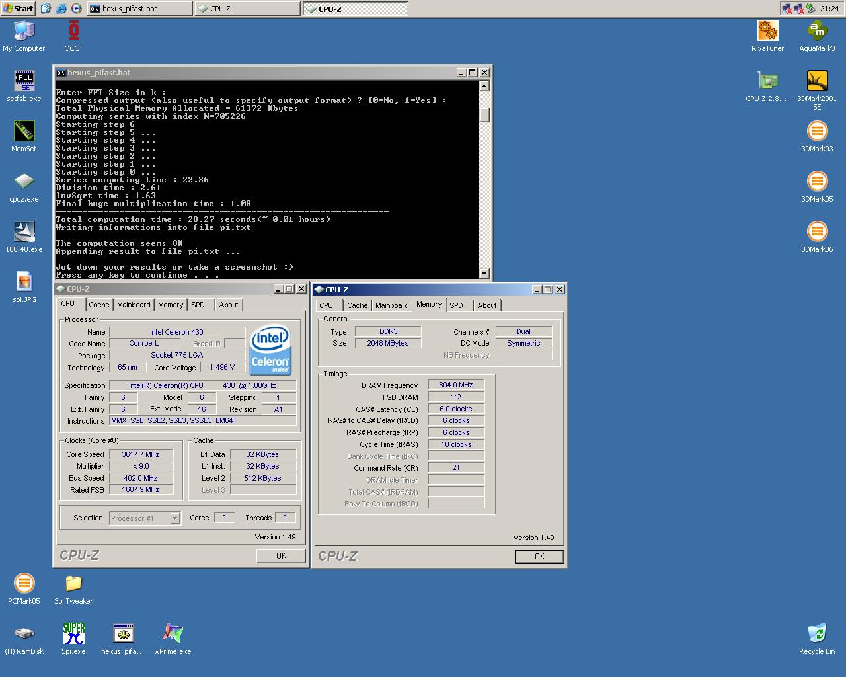Viewport: 846px width, 677px height.
Task: Click the console vertical scrollbar thumb
Action: coord(484,115)
